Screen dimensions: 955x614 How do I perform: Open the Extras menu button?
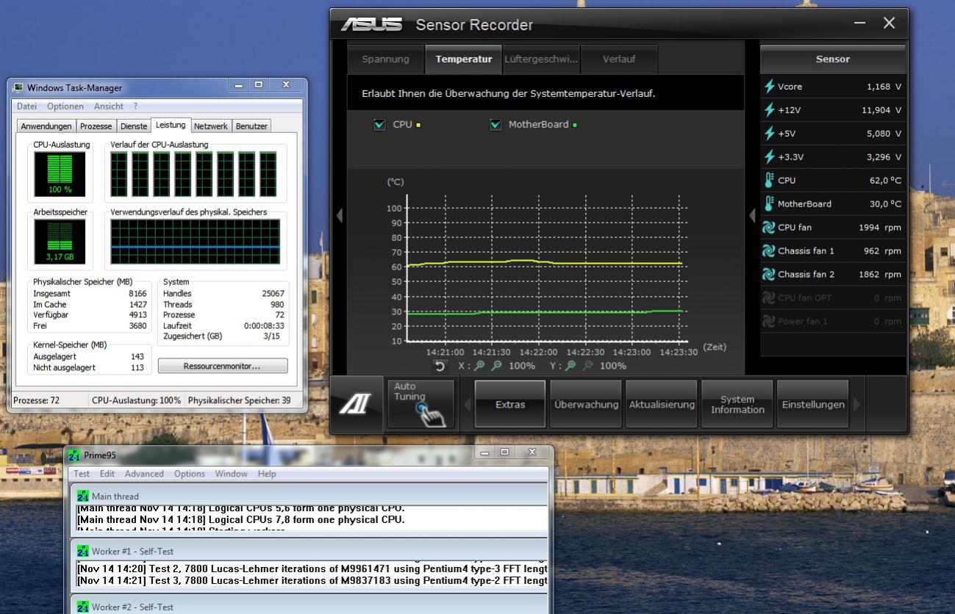click(510, 404)
